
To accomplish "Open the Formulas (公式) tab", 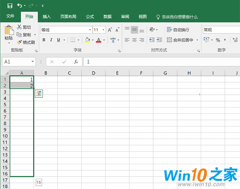I will 90,17.
